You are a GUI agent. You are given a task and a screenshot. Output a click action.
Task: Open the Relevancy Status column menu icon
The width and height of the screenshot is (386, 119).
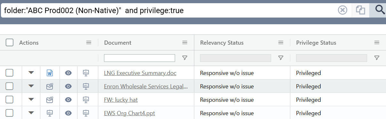click(x=281, y=42)
